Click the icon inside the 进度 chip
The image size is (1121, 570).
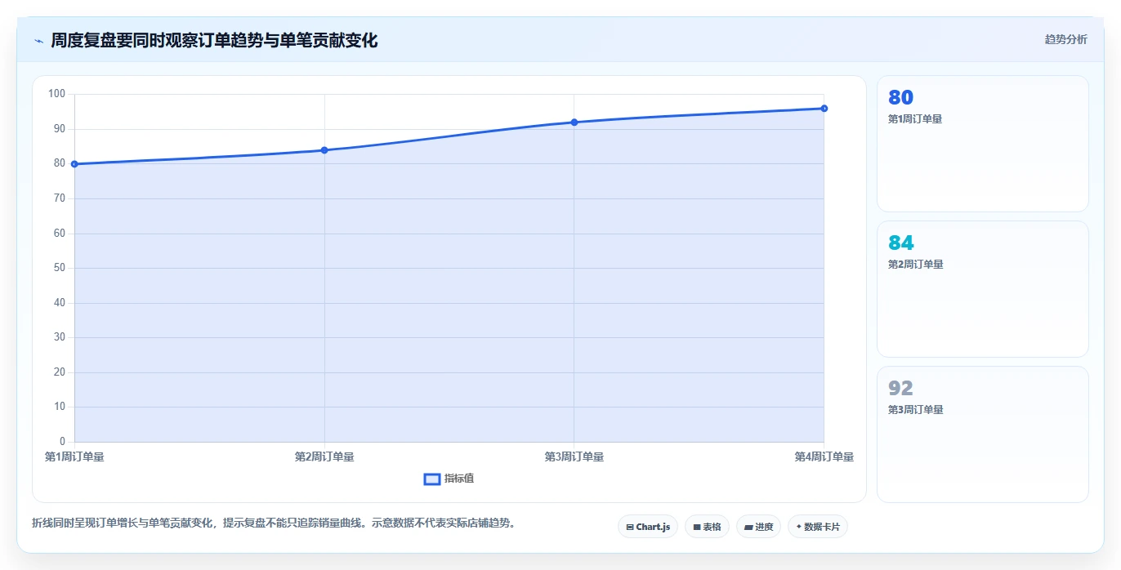pyautogui.click(x=748, y=528)
